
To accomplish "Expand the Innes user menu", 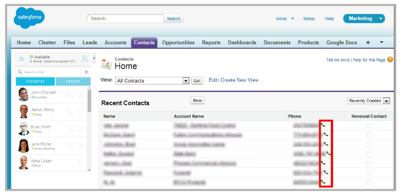I will click(285, 18).
